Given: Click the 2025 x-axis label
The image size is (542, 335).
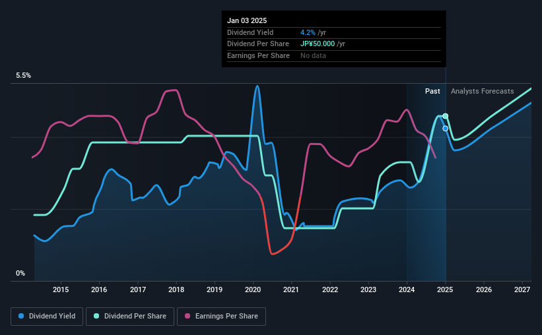Looking at the screenshot, I should [445, 289].
